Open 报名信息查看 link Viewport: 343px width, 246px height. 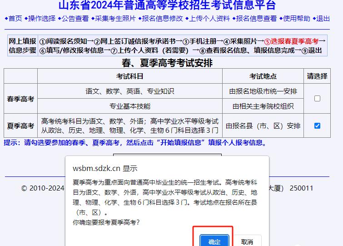257,18
